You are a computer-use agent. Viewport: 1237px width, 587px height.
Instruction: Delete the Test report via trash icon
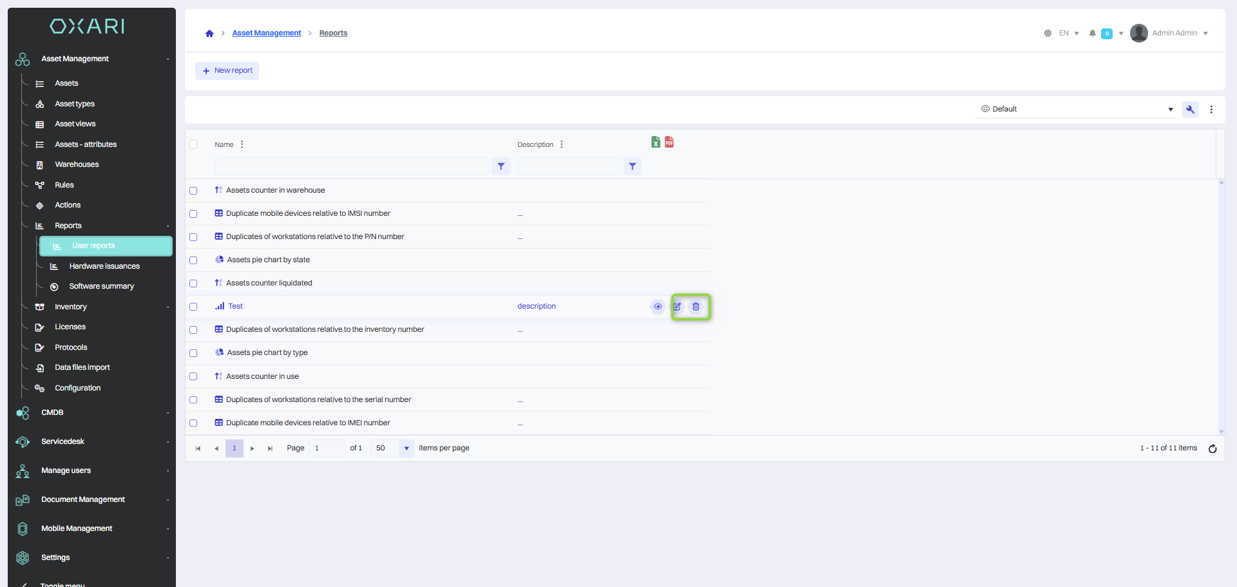696,307
